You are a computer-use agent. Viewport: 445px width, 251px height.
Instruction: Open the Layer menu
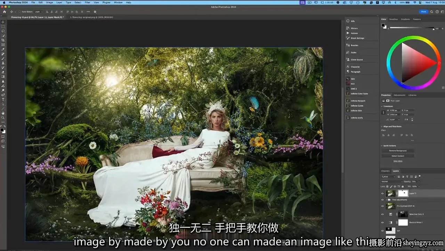[59, 2]
